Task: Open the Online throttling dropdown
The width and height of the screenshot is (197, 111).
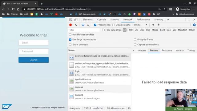Action: tap(140, 25)
